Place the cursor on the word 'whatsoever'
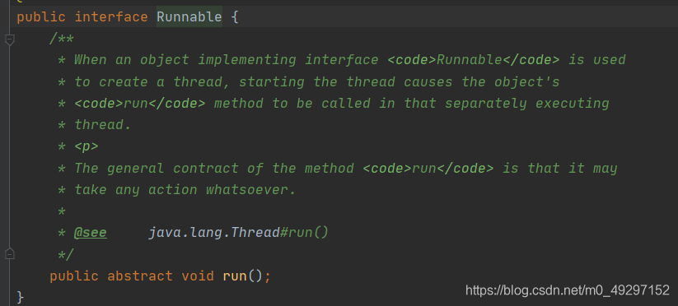The width and height of the screenshot is (678, 306). pos(251,189)
